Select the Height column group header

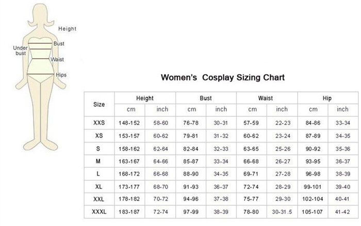(x=145, y=98)
